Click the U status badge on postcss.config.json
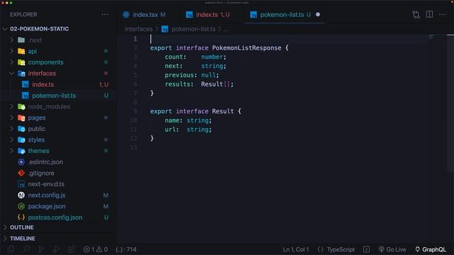This screenshot has width=454, height=255. (x=106, y=217)
